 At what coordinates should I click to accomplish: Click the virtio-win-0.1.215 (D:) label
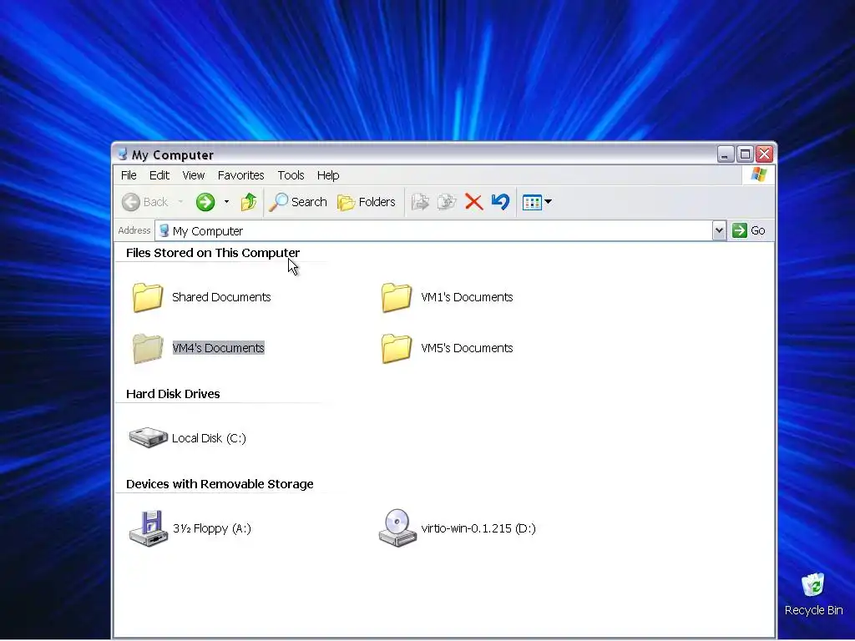point(478,528)
